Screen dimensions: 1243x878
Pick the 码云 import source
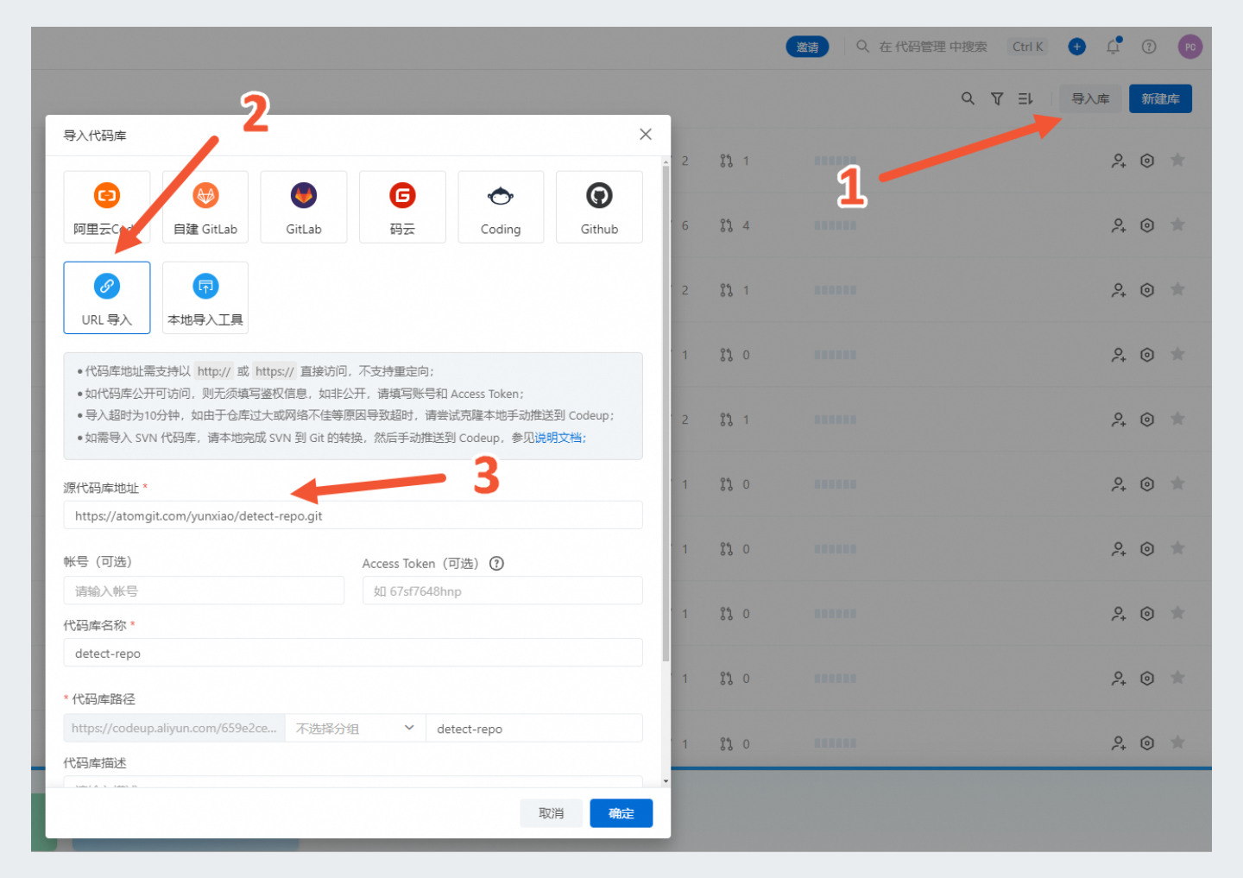tap(402, 207)
